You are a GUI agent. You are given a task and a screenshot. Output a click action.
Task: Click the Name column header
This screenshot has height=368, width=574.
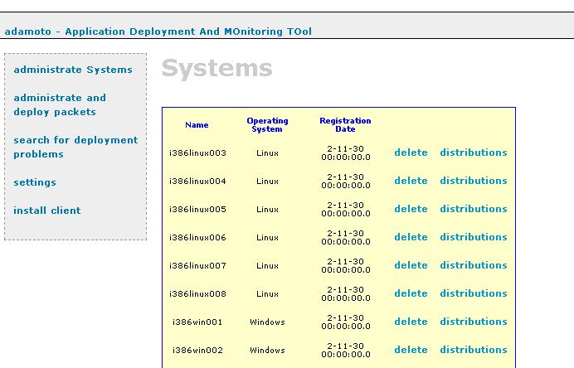pos(197,125)
